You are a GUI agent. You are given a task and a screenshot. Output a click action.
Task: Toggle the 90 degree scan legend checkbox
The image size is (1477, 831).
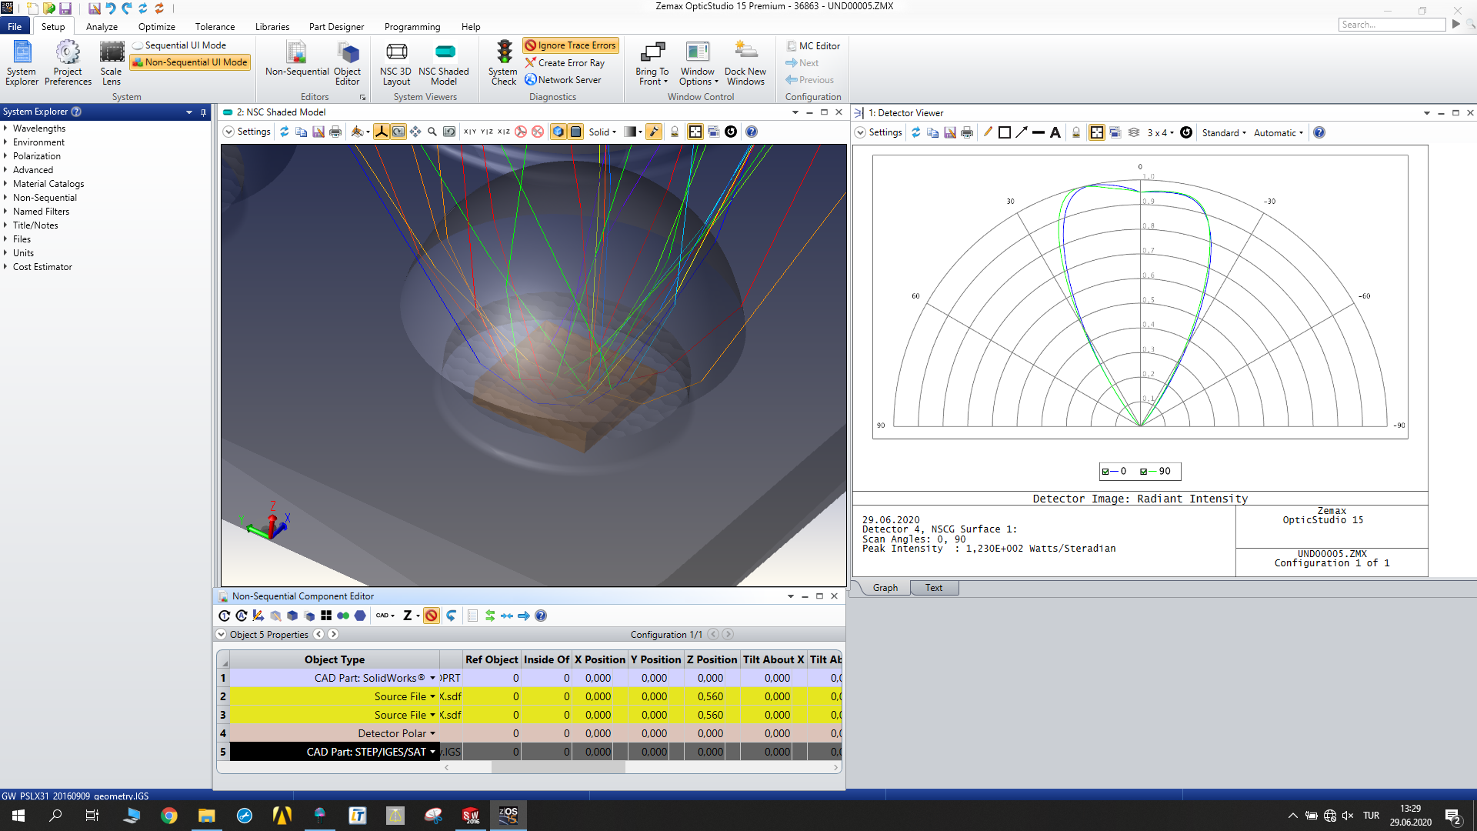(1144, 472)
